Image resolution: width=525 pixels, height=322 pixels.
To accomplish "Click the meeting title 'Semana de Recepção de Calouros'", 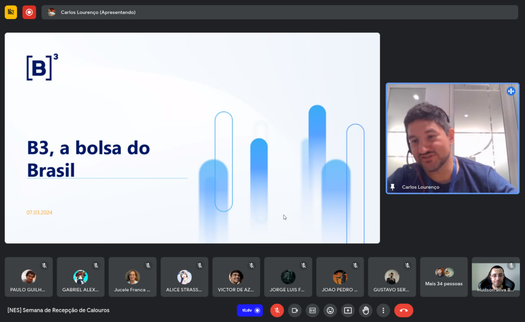I will click(58, 310).
